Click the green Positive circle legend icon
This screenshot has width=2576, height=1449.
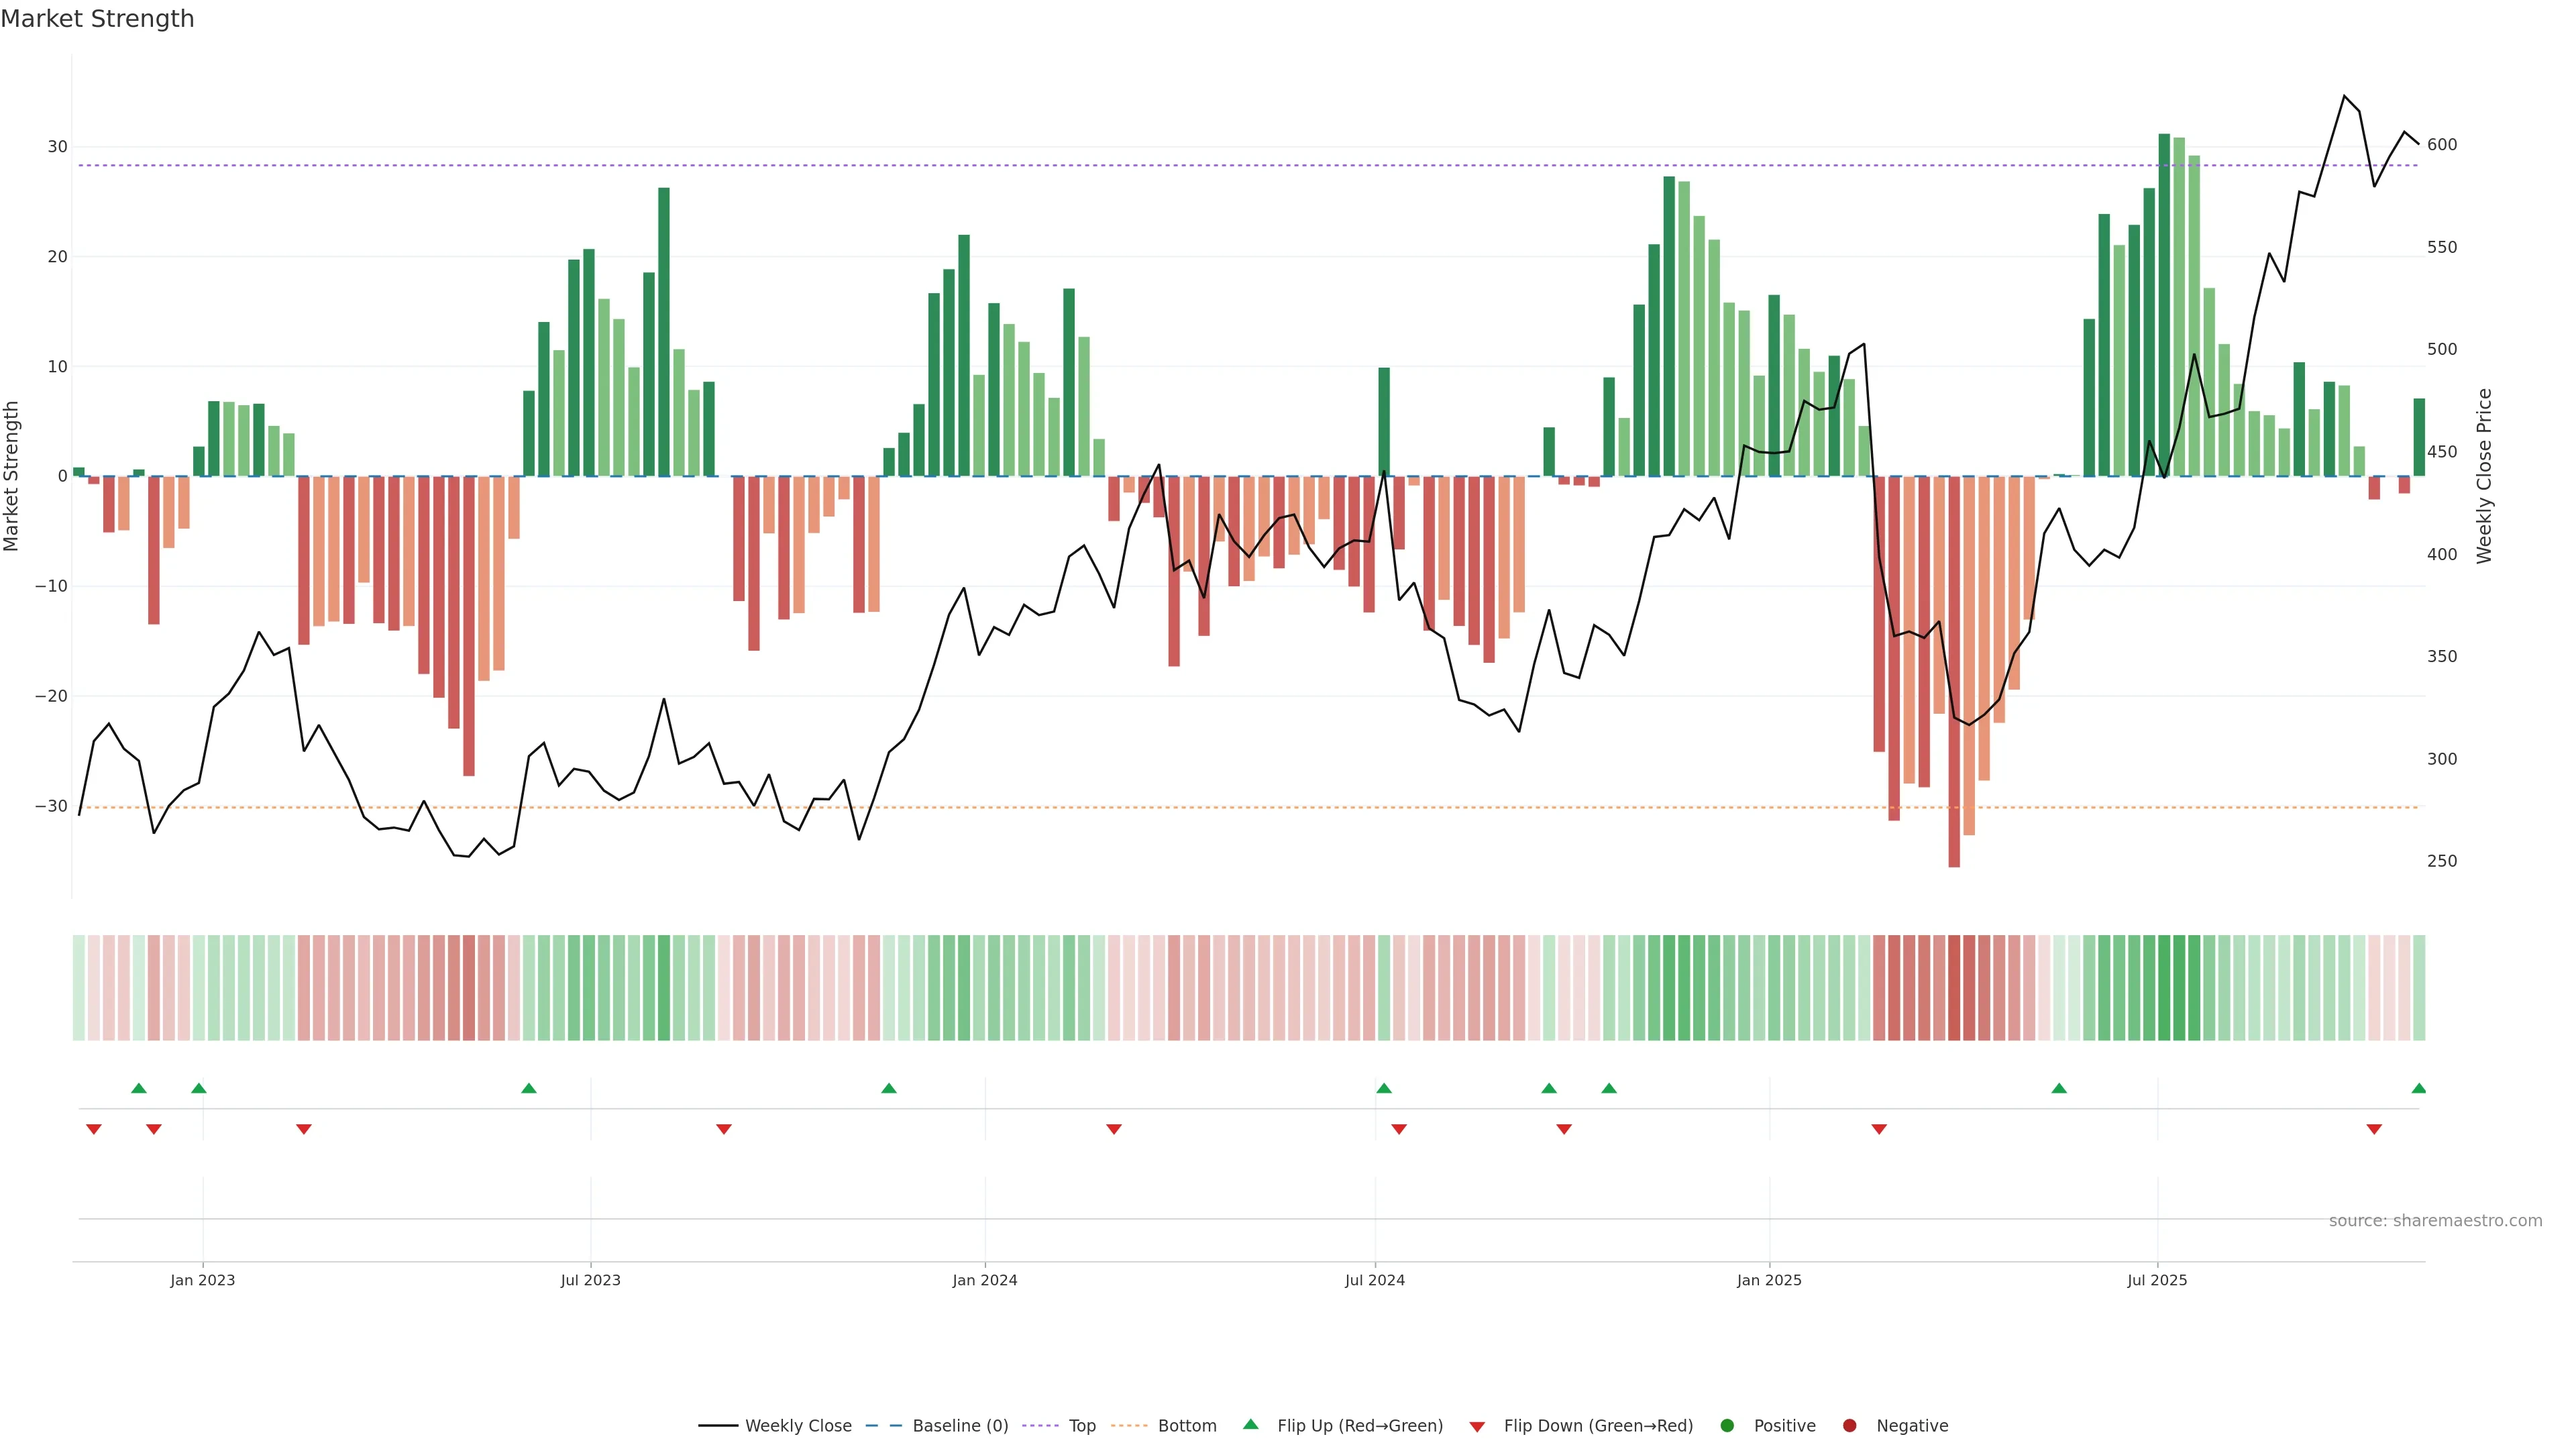coord(1727,1425)
